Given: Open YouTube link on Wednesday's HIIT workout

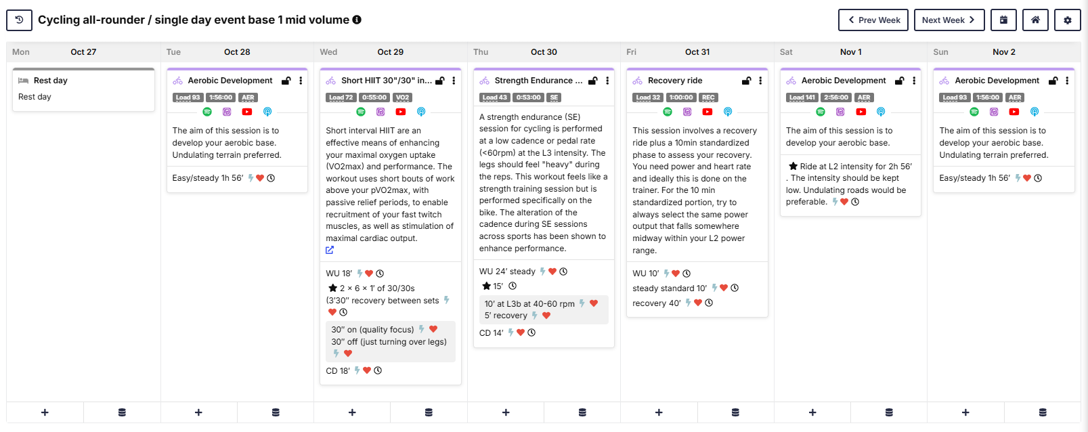Looking at the screenshot, I should point(401,112).
